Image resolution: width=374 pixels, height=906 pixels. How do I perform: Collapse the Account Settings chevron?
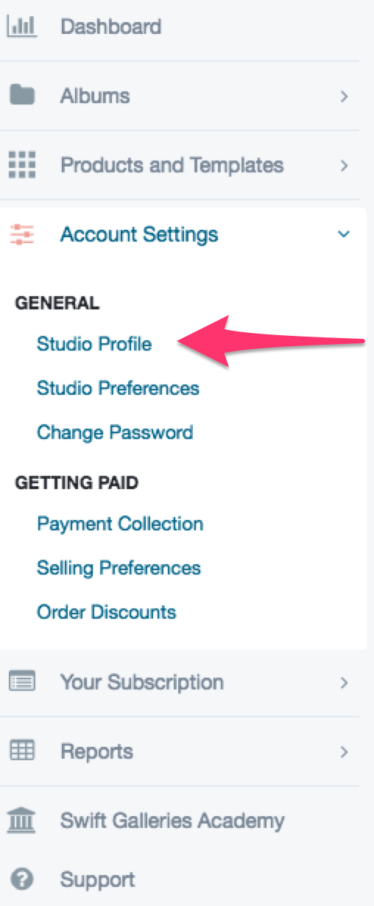pos(342,234)
